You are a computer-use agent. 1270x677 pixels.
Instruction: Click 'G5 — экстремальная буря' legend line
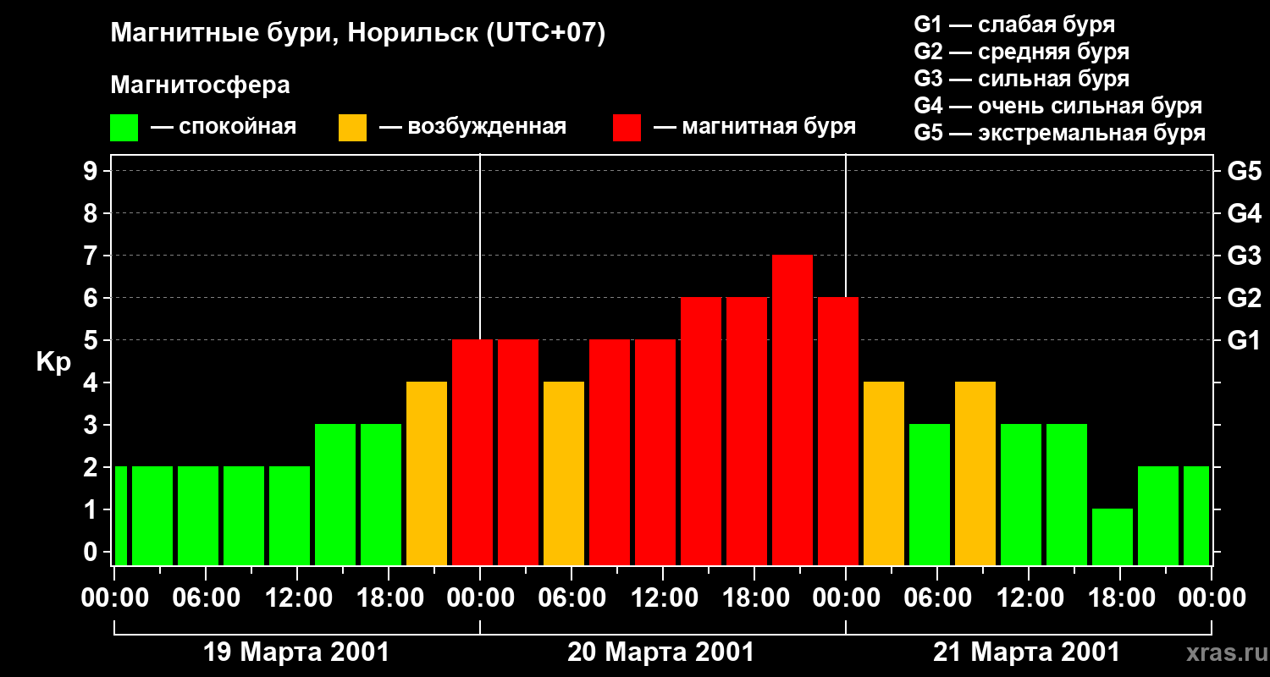tap(1059, 133)
